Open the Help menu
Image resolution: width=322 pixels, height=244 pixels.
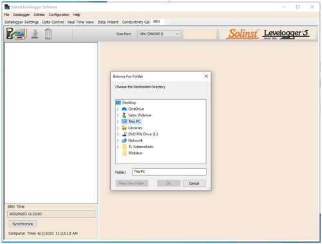click(77, 15)
